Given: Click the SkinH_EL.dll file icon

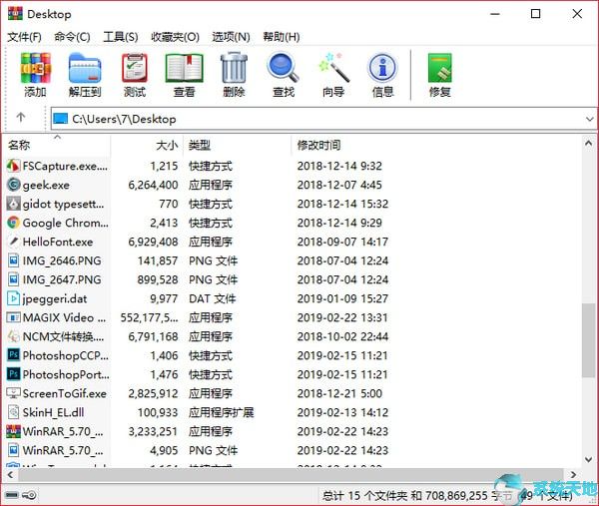Looking at the screenshot, I should point(13,412).
